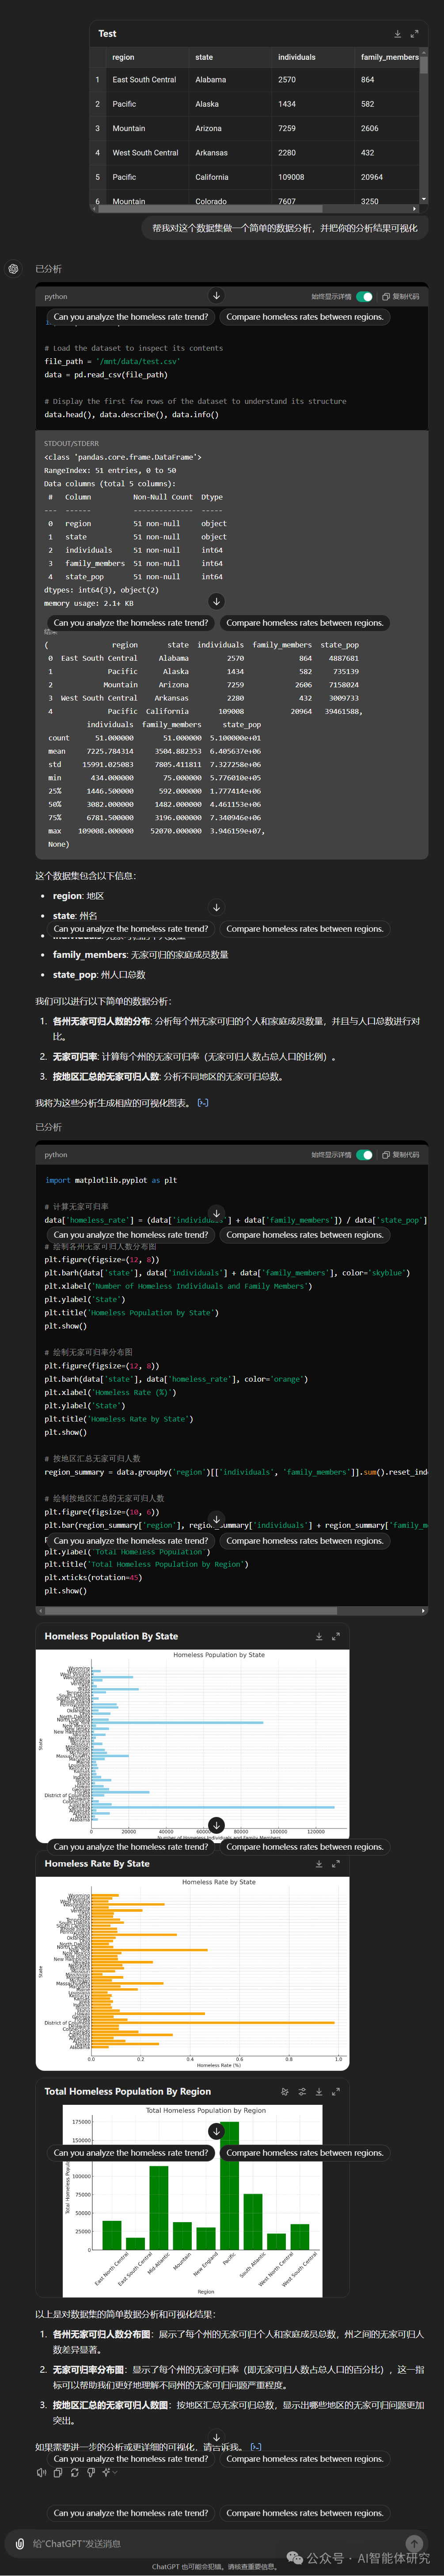Collapse the second '已分析' analysis section
444x2576 pixels.
click(x=48, y=1127)
